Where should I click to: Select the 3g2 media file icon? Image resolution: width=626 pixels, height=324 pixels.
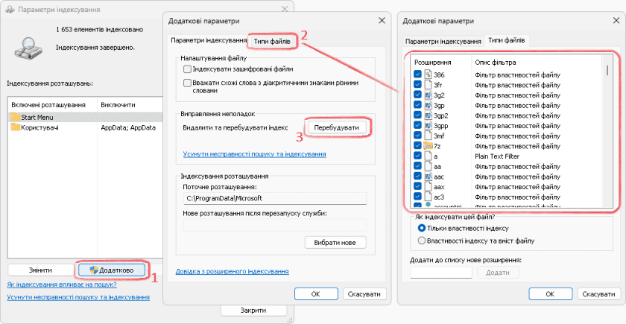(x=428, y=96)
